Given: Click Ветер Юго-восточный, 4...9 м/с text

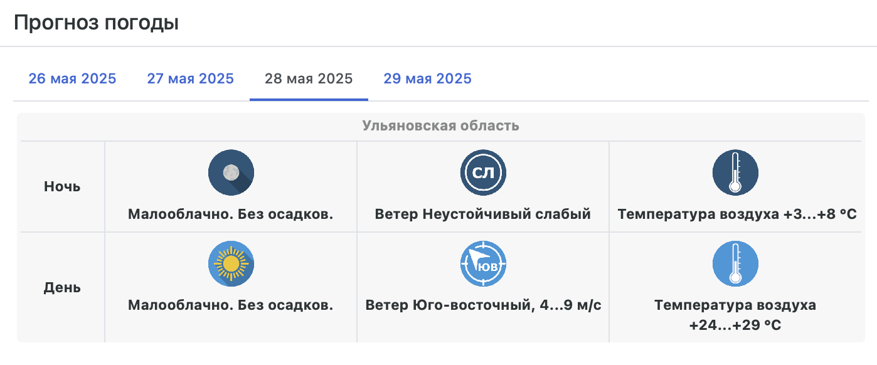Looking at the screenshot, I should (x=483, y=305).
